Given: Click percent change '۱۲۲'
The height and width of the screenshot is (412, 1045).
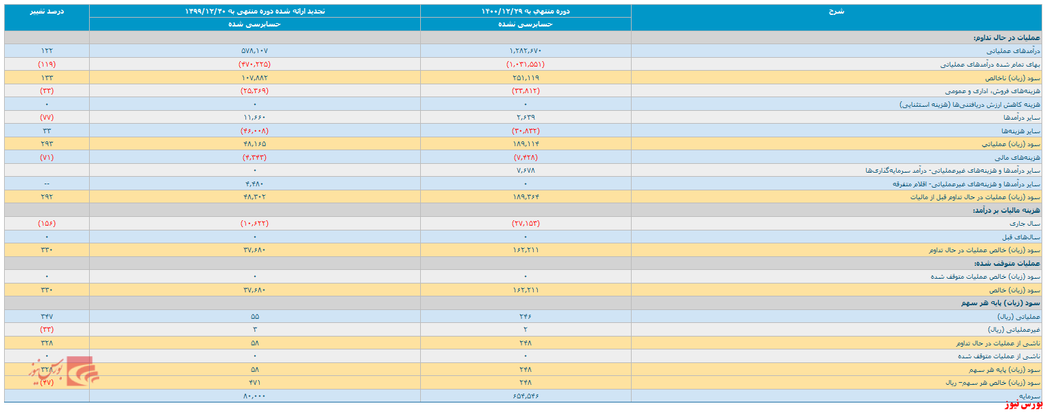Looking at the screenshot, I should (47, 50).
